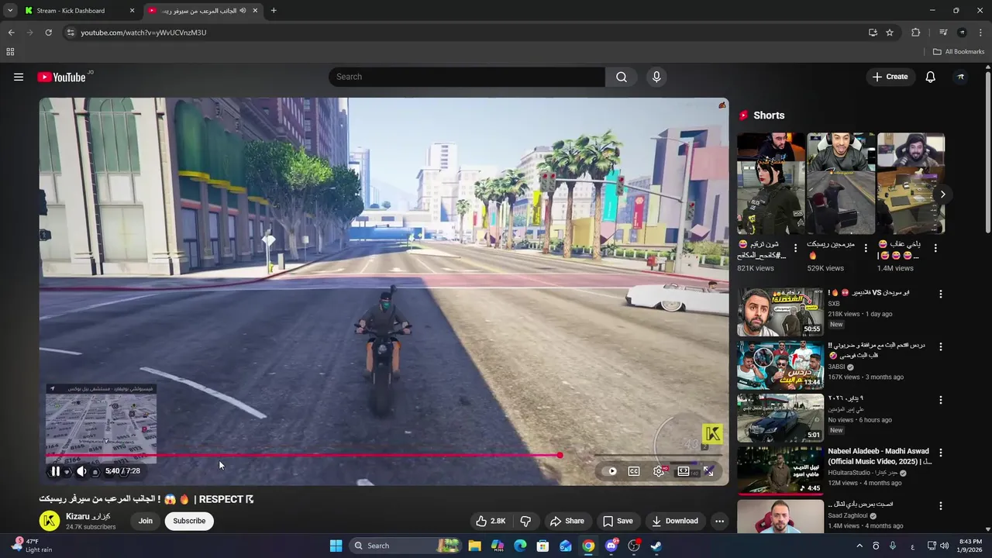992x558 pixels.
Task: Click the page vertical scrollbar
Action: pos(987,151)
